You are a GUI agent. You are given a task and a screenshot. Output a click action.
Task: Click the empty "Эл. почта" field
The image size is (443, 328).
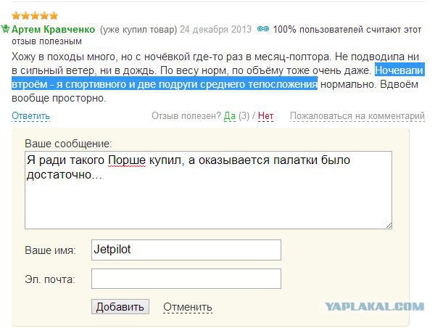(186, 279)
